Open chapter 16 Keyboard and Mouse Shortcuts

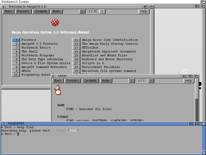76,59
